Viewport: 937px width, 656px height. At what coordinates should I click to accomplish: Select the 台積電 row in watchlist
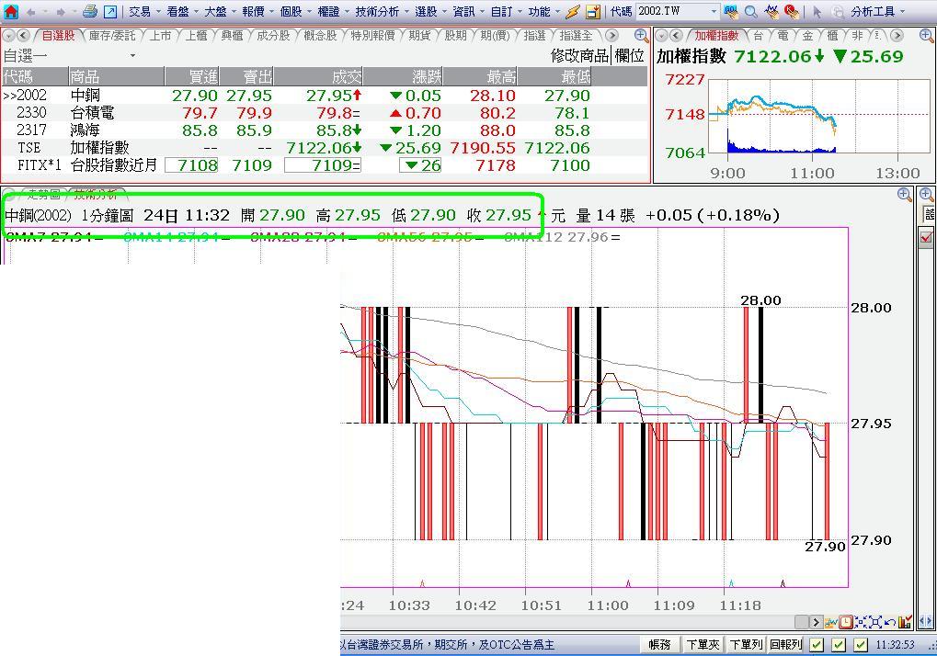[x=326, y=113]
